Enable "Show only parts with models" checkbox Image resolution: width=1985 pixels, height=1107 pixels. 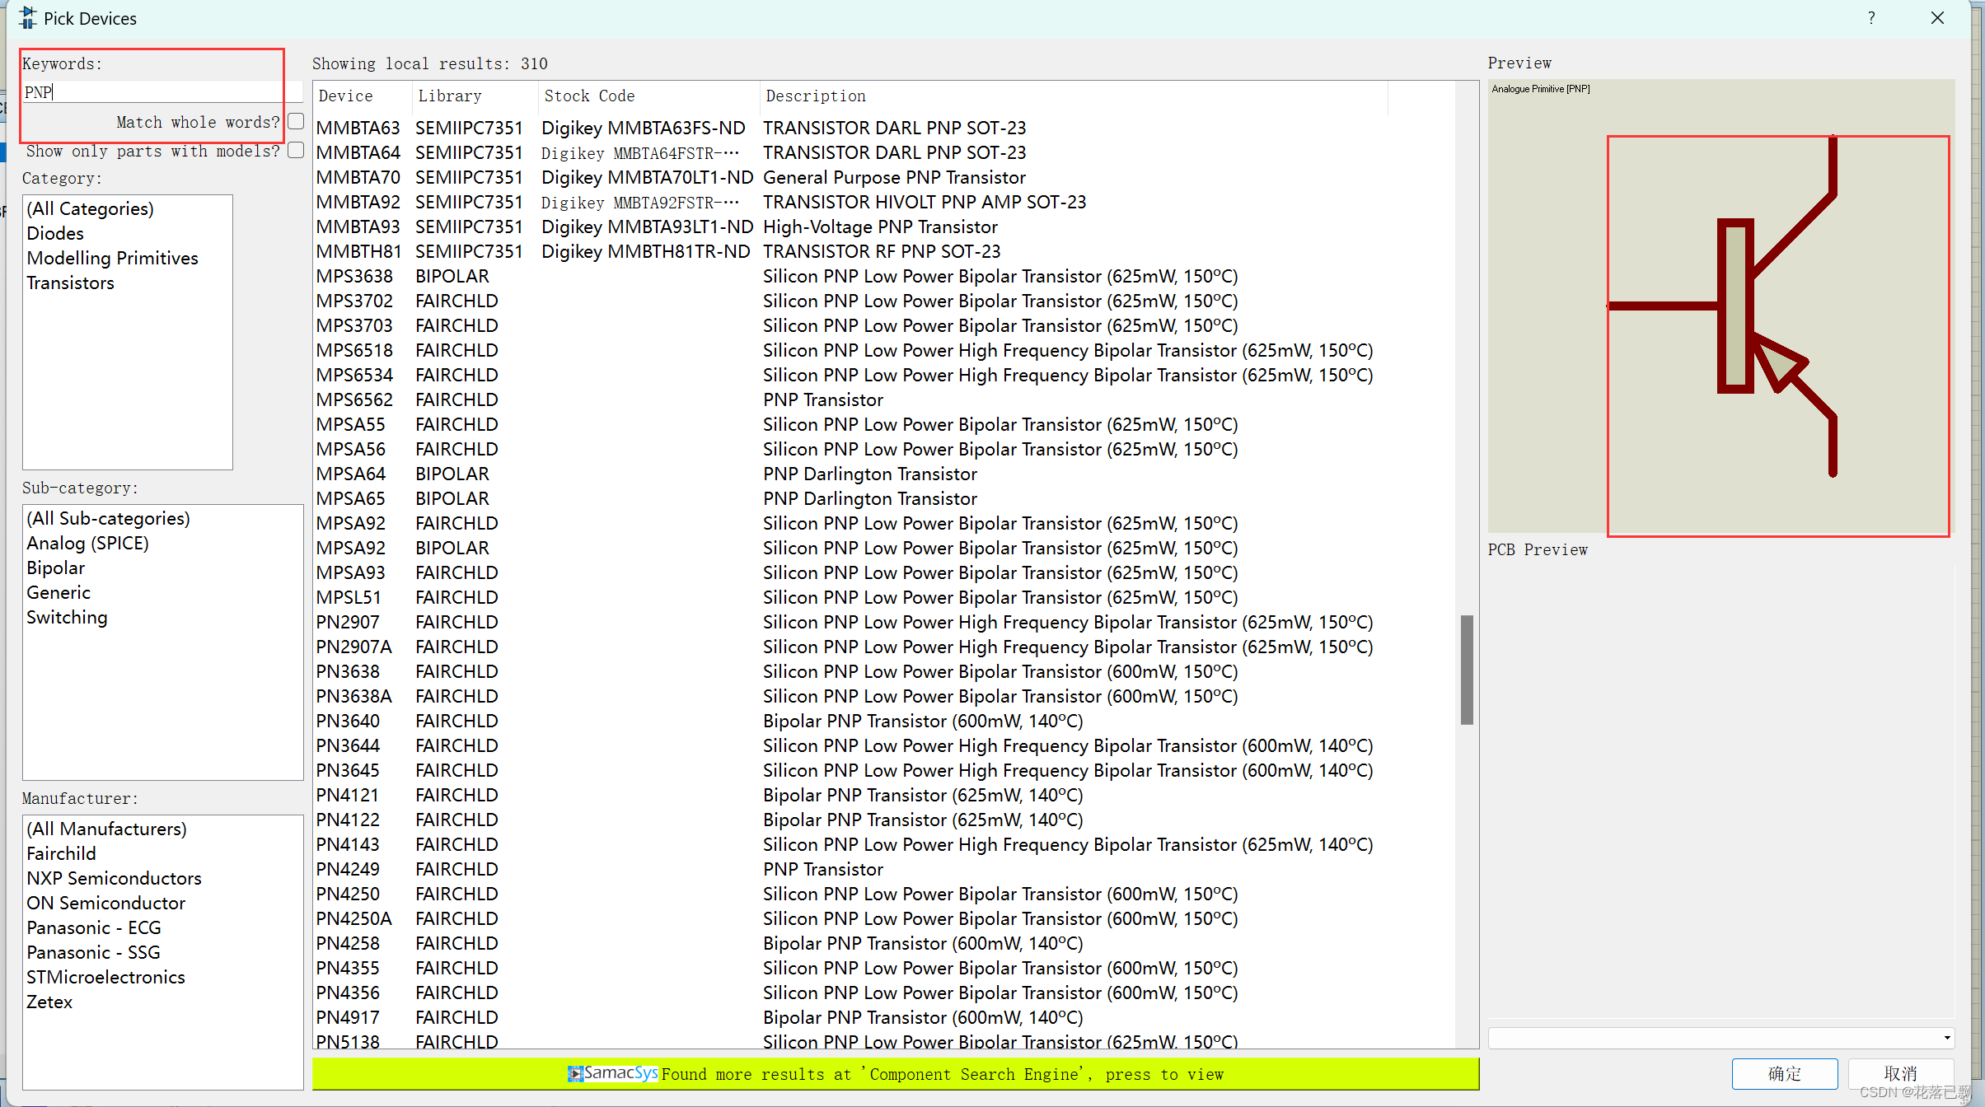pyautogui.click(x=295, y=150)
